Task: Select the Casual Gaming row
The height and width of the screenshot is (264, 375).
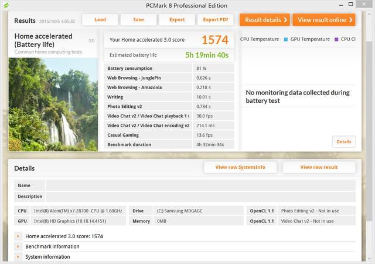Action: coord(169,135)
